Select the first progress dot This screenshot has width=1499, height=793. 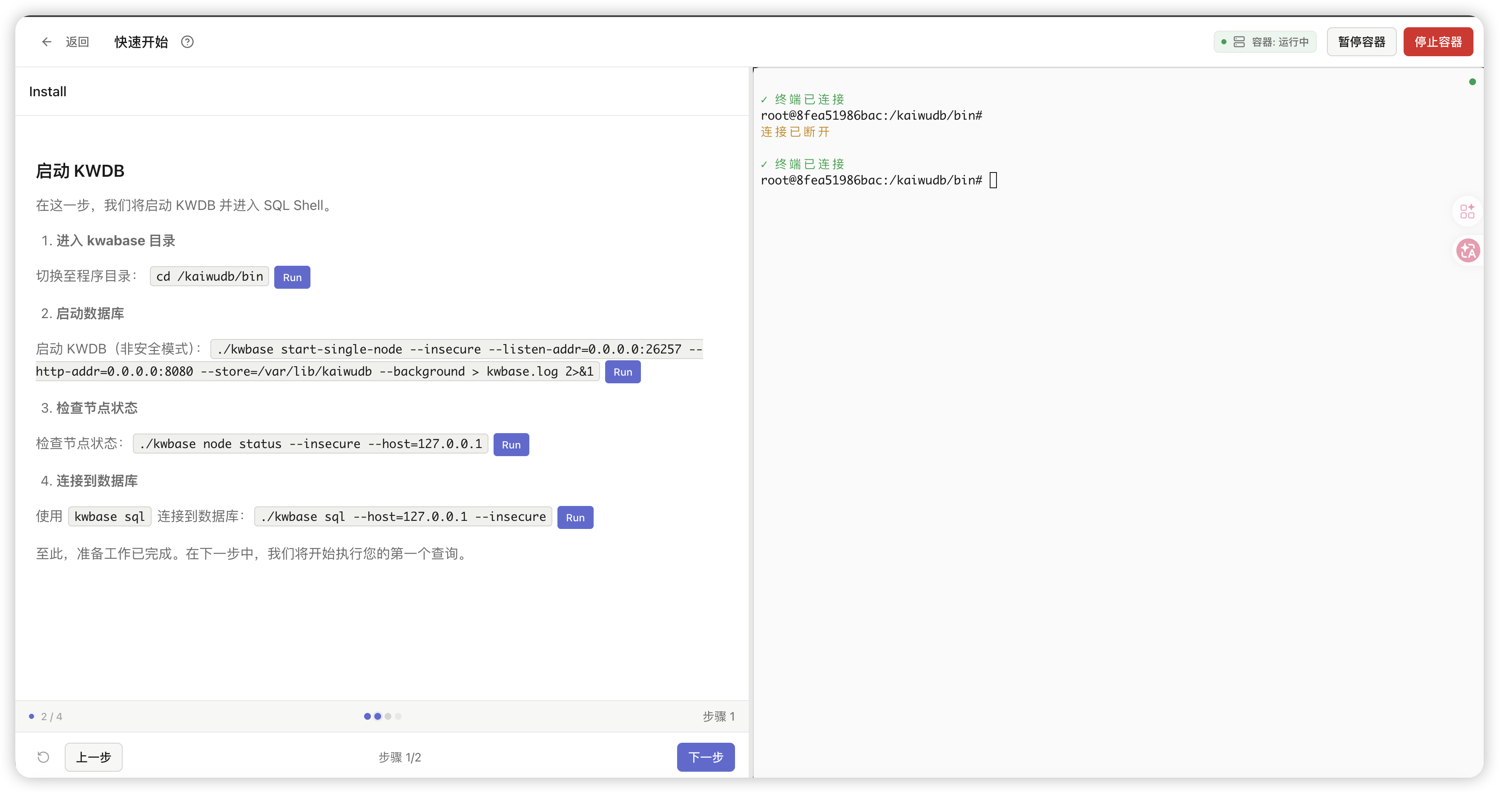[x=367, y=716]
